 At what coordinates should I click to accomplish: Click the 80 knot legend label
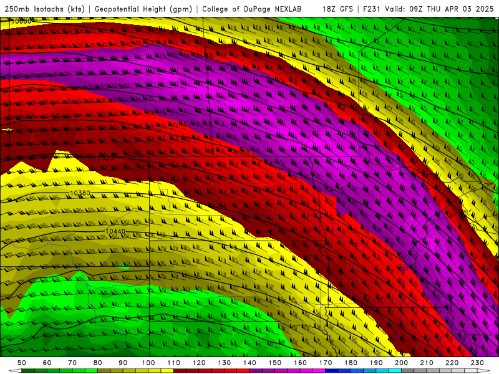97,363
